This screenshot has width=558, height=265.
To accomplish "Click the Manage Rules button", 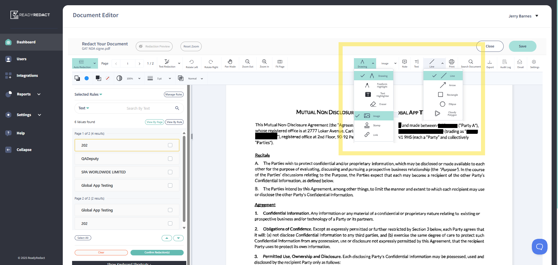I will (174, 94).
